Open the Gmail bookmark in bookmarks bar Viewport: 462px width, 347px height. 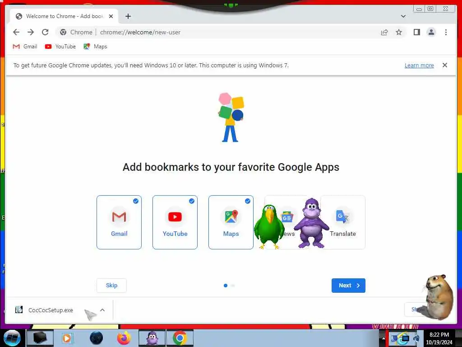(25, 47)
